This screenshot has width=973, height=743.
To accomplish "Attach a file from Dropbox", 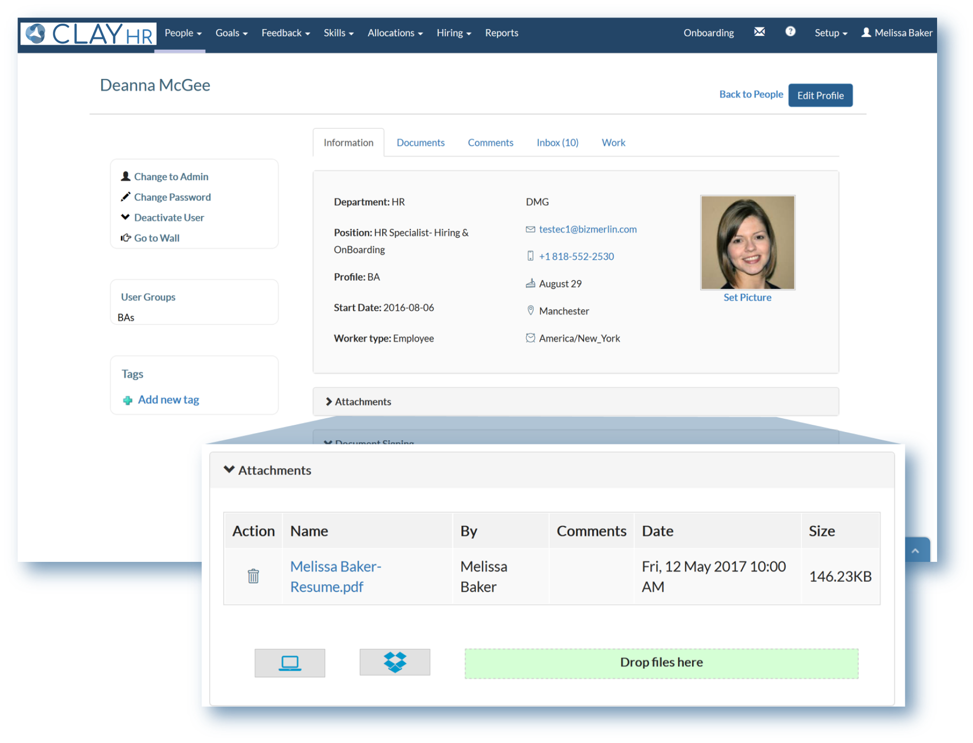I will click(x=395, y=662).
